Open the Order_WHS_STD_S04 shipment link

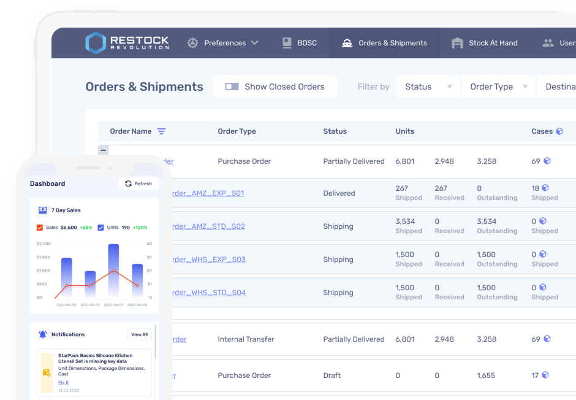coord(210,293)
